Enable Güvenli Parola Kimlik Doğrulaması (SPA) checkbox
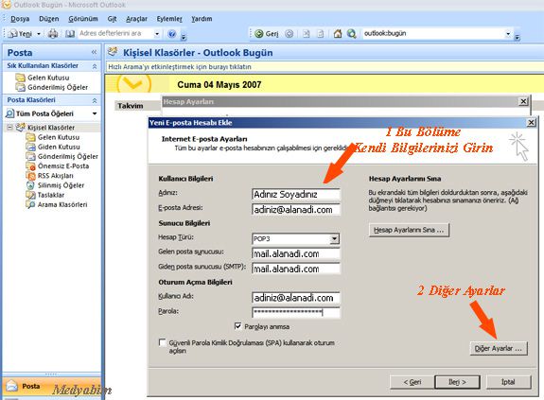Image resolution: width=544 pixels, height=400 pixels. click(162, 342)
